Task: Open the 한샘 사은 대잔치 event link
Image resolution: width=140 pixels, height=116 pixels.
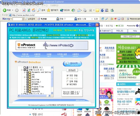Action: pos(124,102)
